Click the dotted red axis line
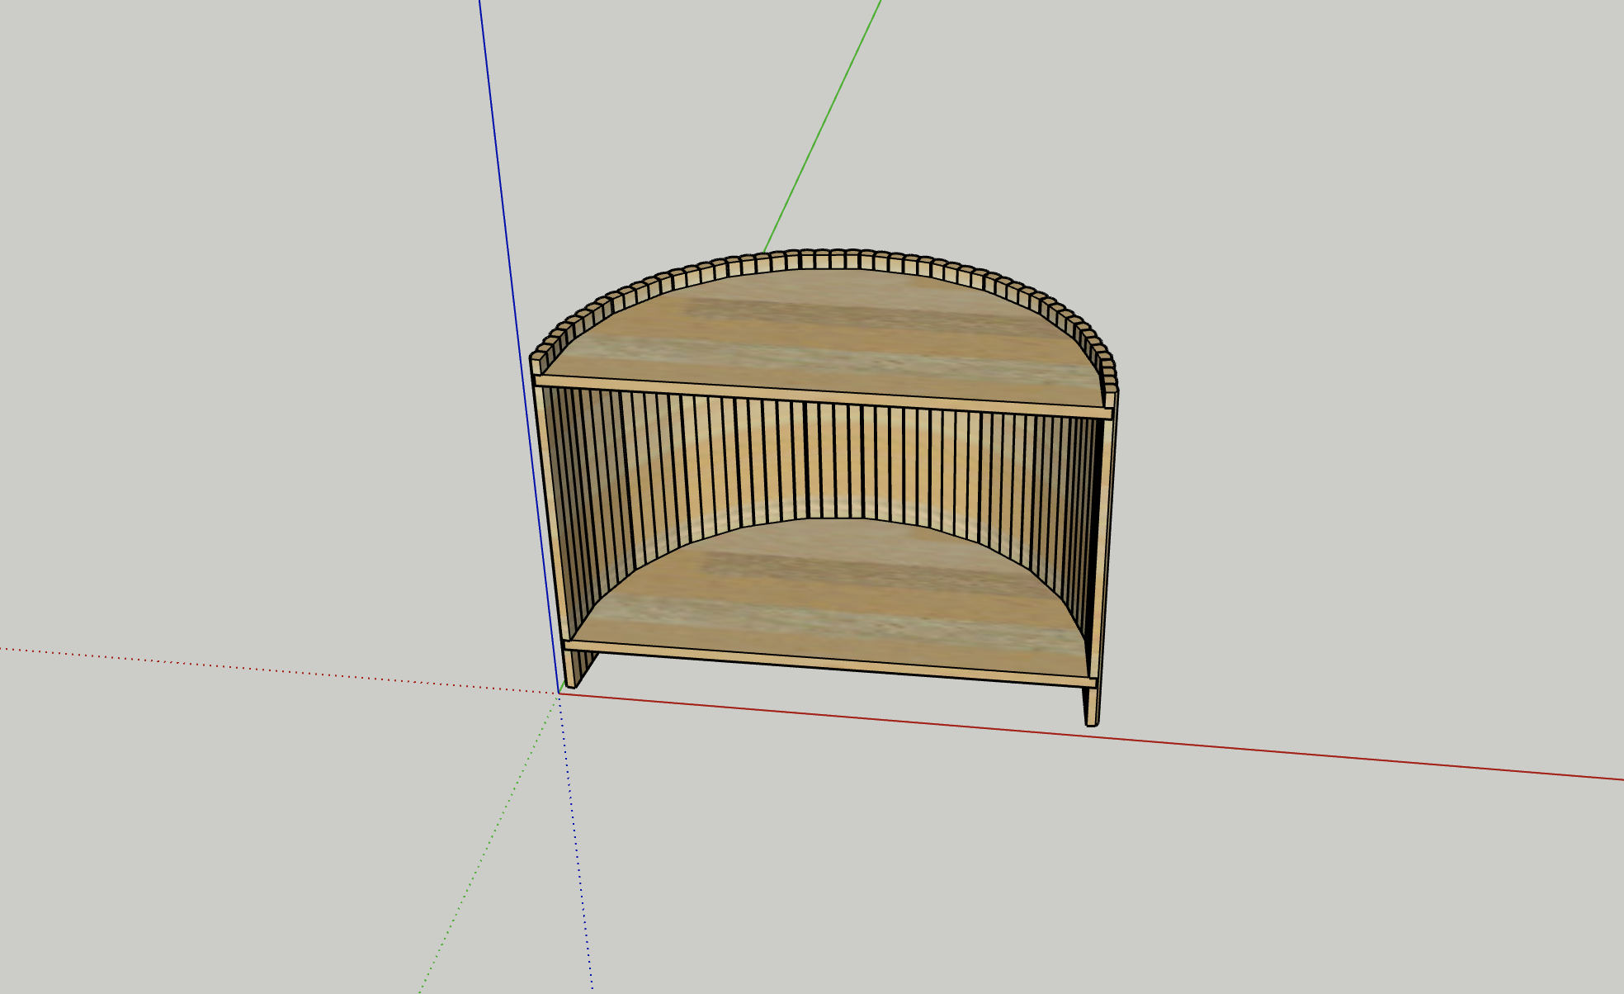 [x=281, y=671]
